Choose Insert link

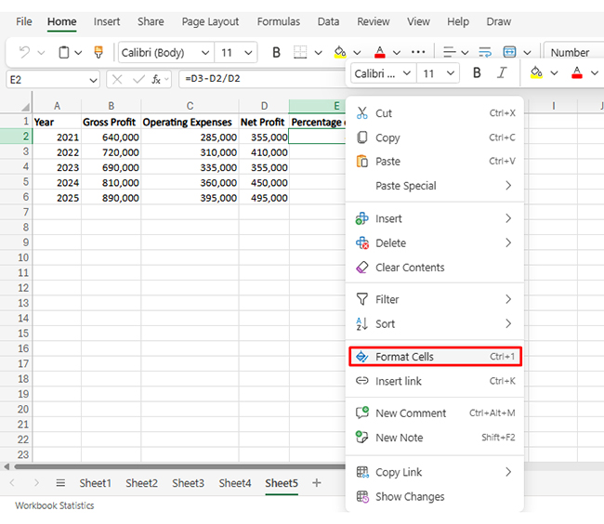(436, 381)
